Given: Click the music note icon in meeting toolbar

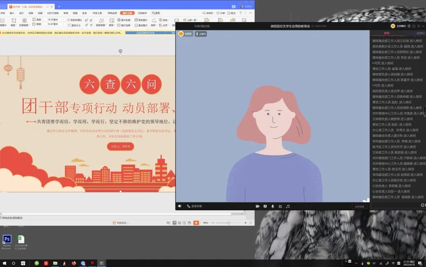Looking at the screenshot, I should [288, 206].
